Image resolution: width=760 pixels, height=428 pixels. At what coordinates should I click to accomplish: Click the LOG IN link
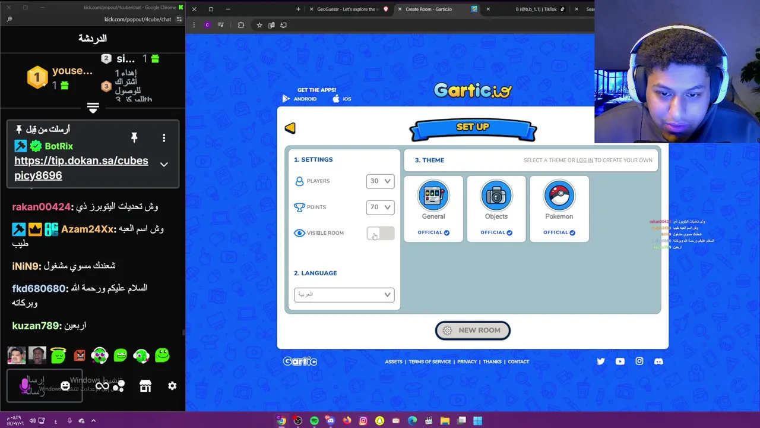[x=584, y=160]
